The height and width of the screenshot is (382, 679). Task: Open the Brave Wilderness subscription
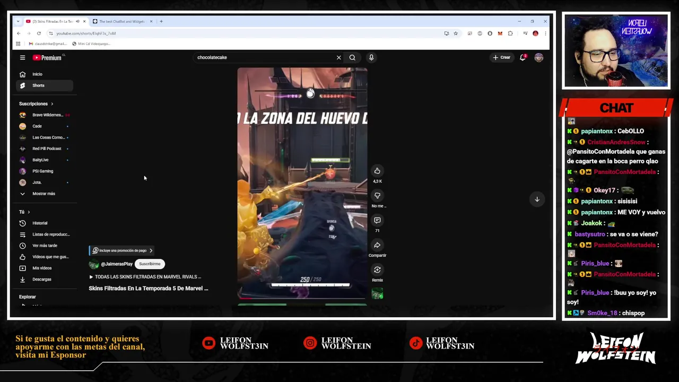point(45,115)
